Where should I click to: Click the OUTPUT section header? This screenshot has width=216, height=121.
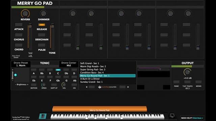pos(188,63)
